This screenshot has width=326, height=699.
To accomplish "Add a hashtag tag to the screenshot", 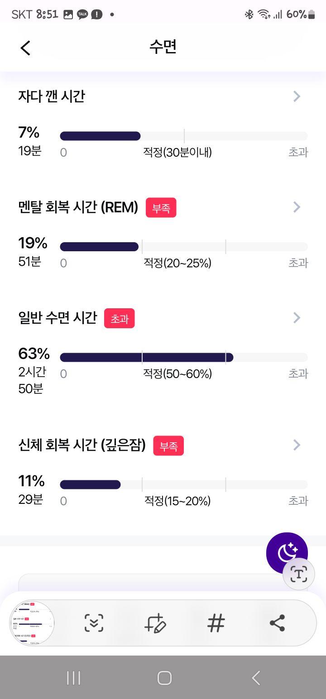I will [x=216, y=623].
